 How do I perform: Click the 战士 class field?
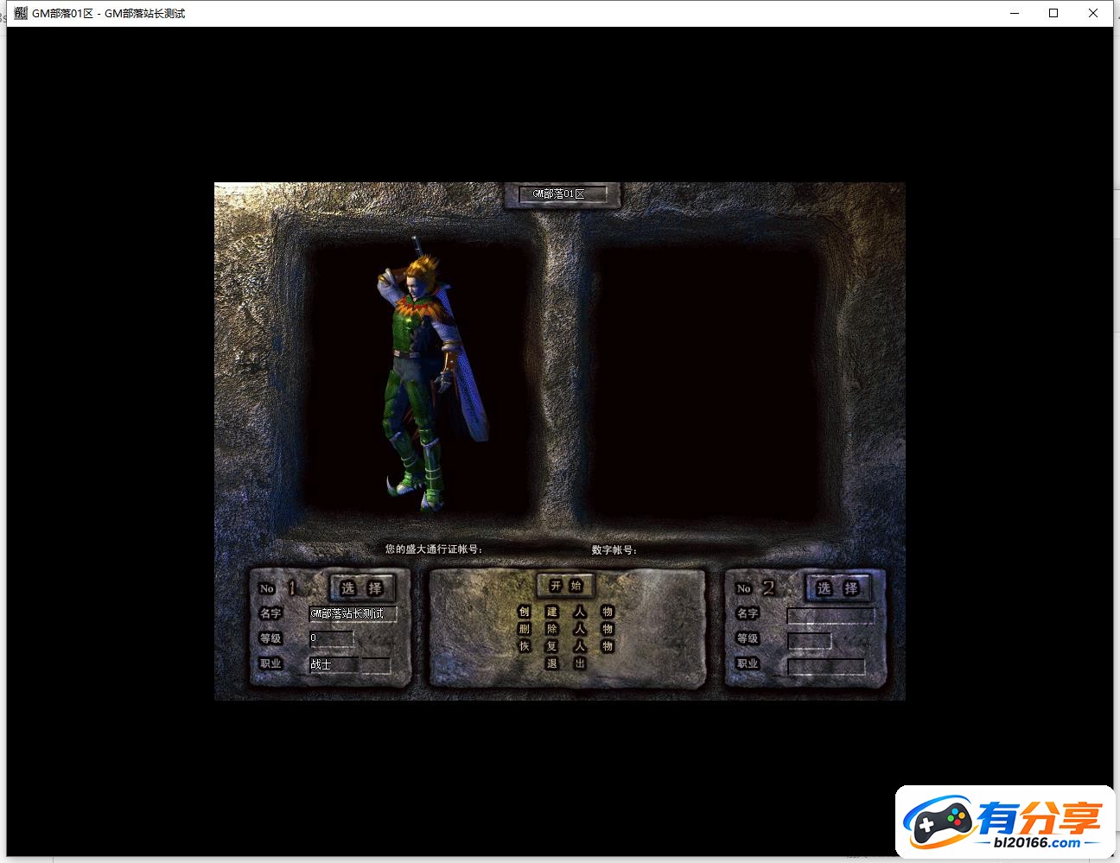point(333,664)
